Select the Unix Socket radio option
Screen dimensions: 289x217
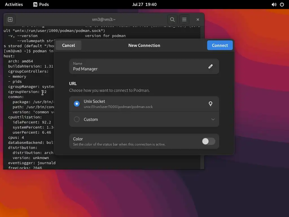(77, 104)
